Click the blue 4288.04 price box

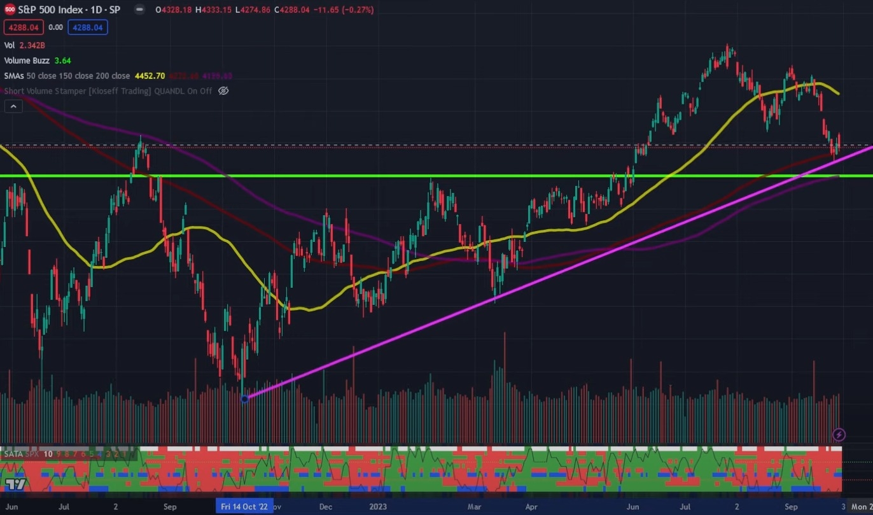pyautogui.click(x=88, y=27)
